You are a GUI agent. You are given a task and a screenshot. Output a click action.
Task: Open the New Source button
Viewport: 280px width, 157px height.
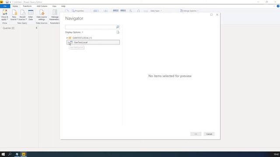(x=14, y=15)
